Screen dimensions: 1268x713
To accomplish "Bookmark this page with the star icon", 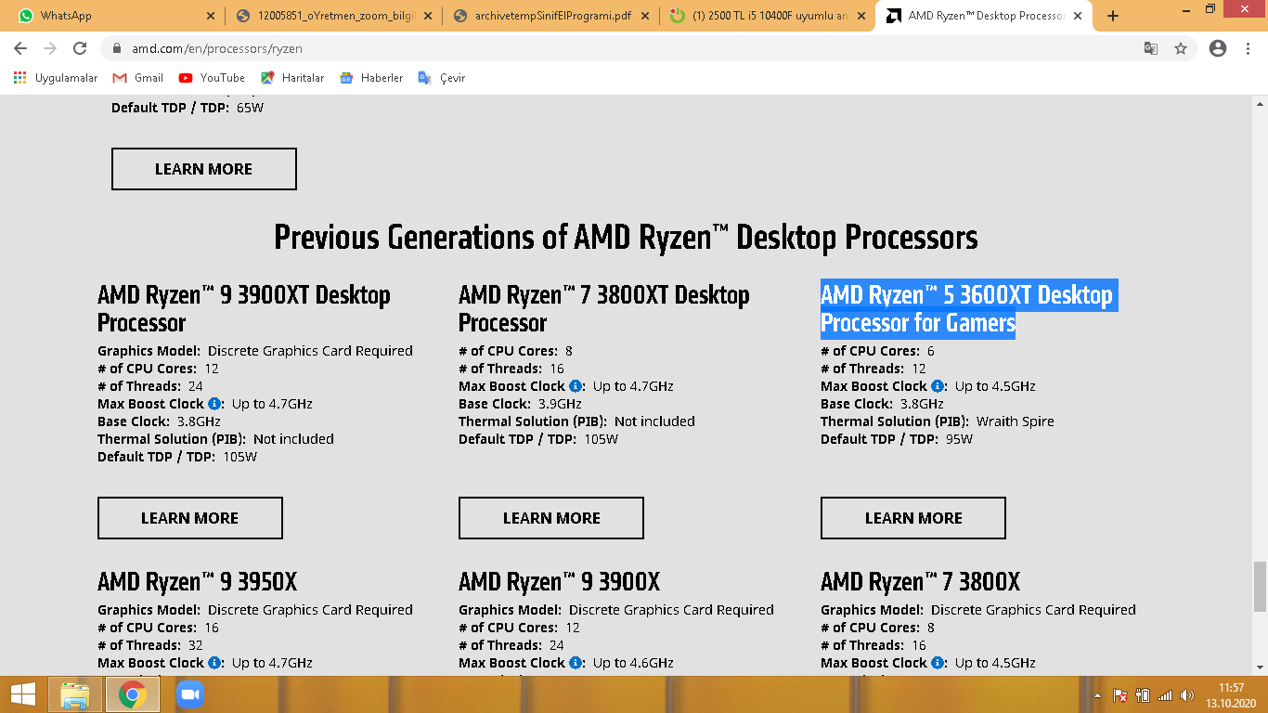I will tap(1181, 48).
